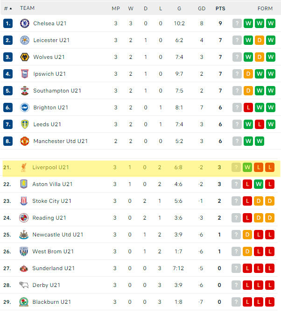
Task: Click the Wolves U21 wolf-head crest
Action: (25, 57)
